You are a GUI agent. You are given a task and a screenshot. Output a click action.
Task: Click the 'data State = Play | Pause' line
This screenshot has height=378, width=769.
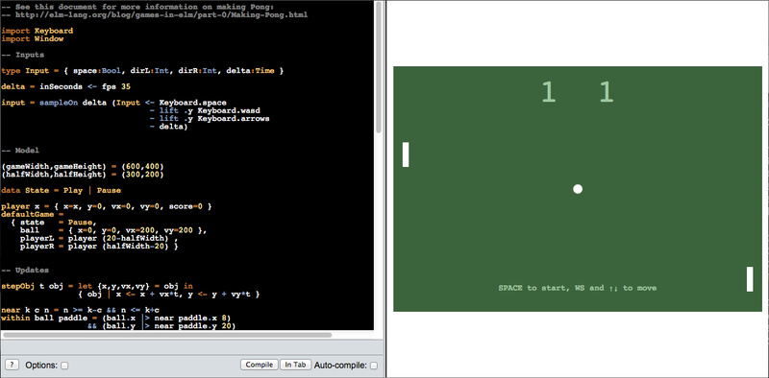(x=61, y=190)
